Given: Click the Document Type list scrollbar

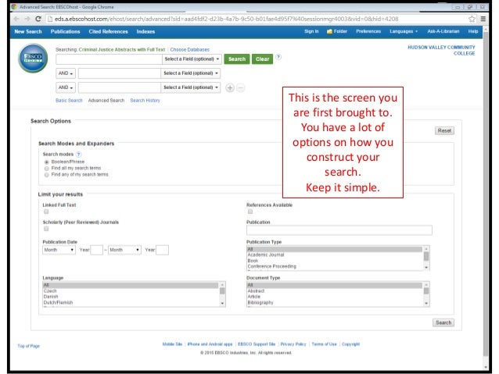Looking at the screenshot, I should coord(426,294).
